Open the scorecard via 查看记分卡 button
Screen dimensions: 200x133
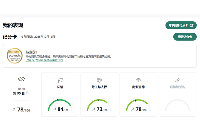click(x=185, y=37)
